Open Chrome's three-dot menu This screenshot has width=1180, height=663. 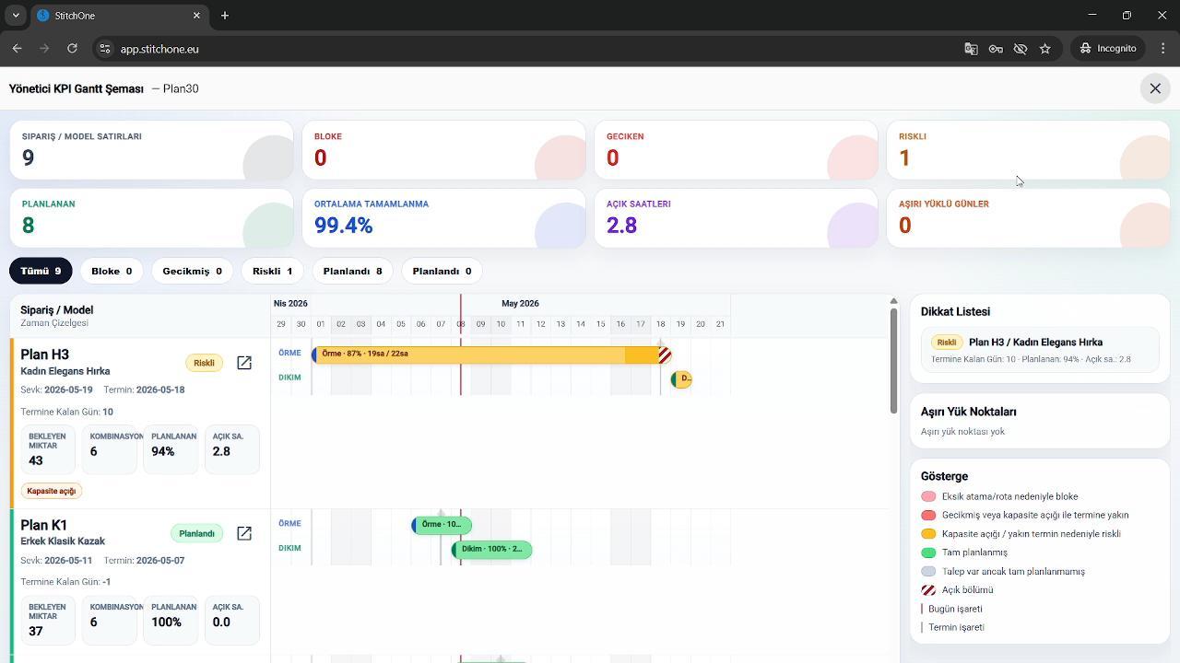1163,49
